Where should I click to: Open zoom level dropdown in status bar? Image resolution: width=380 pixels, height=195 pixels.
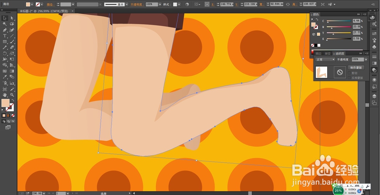tap(44, 193)
